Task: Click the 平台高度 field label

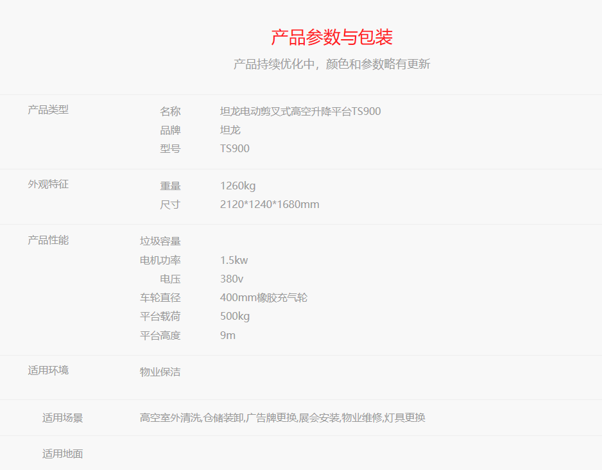Action: [160, 335]
